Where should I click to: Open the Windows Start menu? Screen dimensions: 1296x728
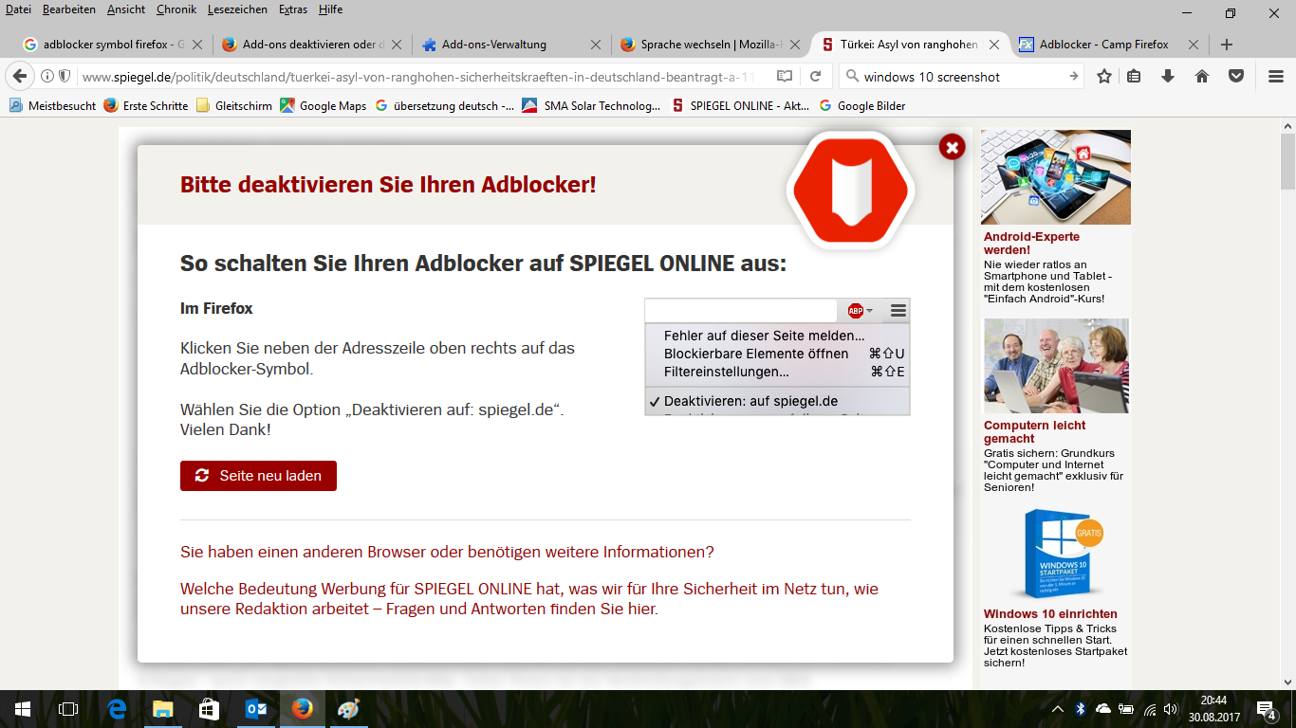point(23,709)
